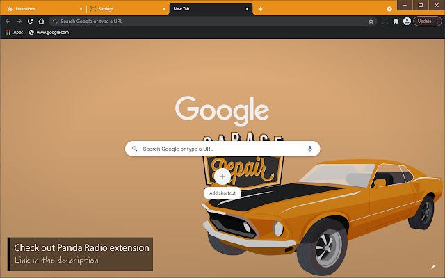Click the page's Google search box

(x=222, y=149)
